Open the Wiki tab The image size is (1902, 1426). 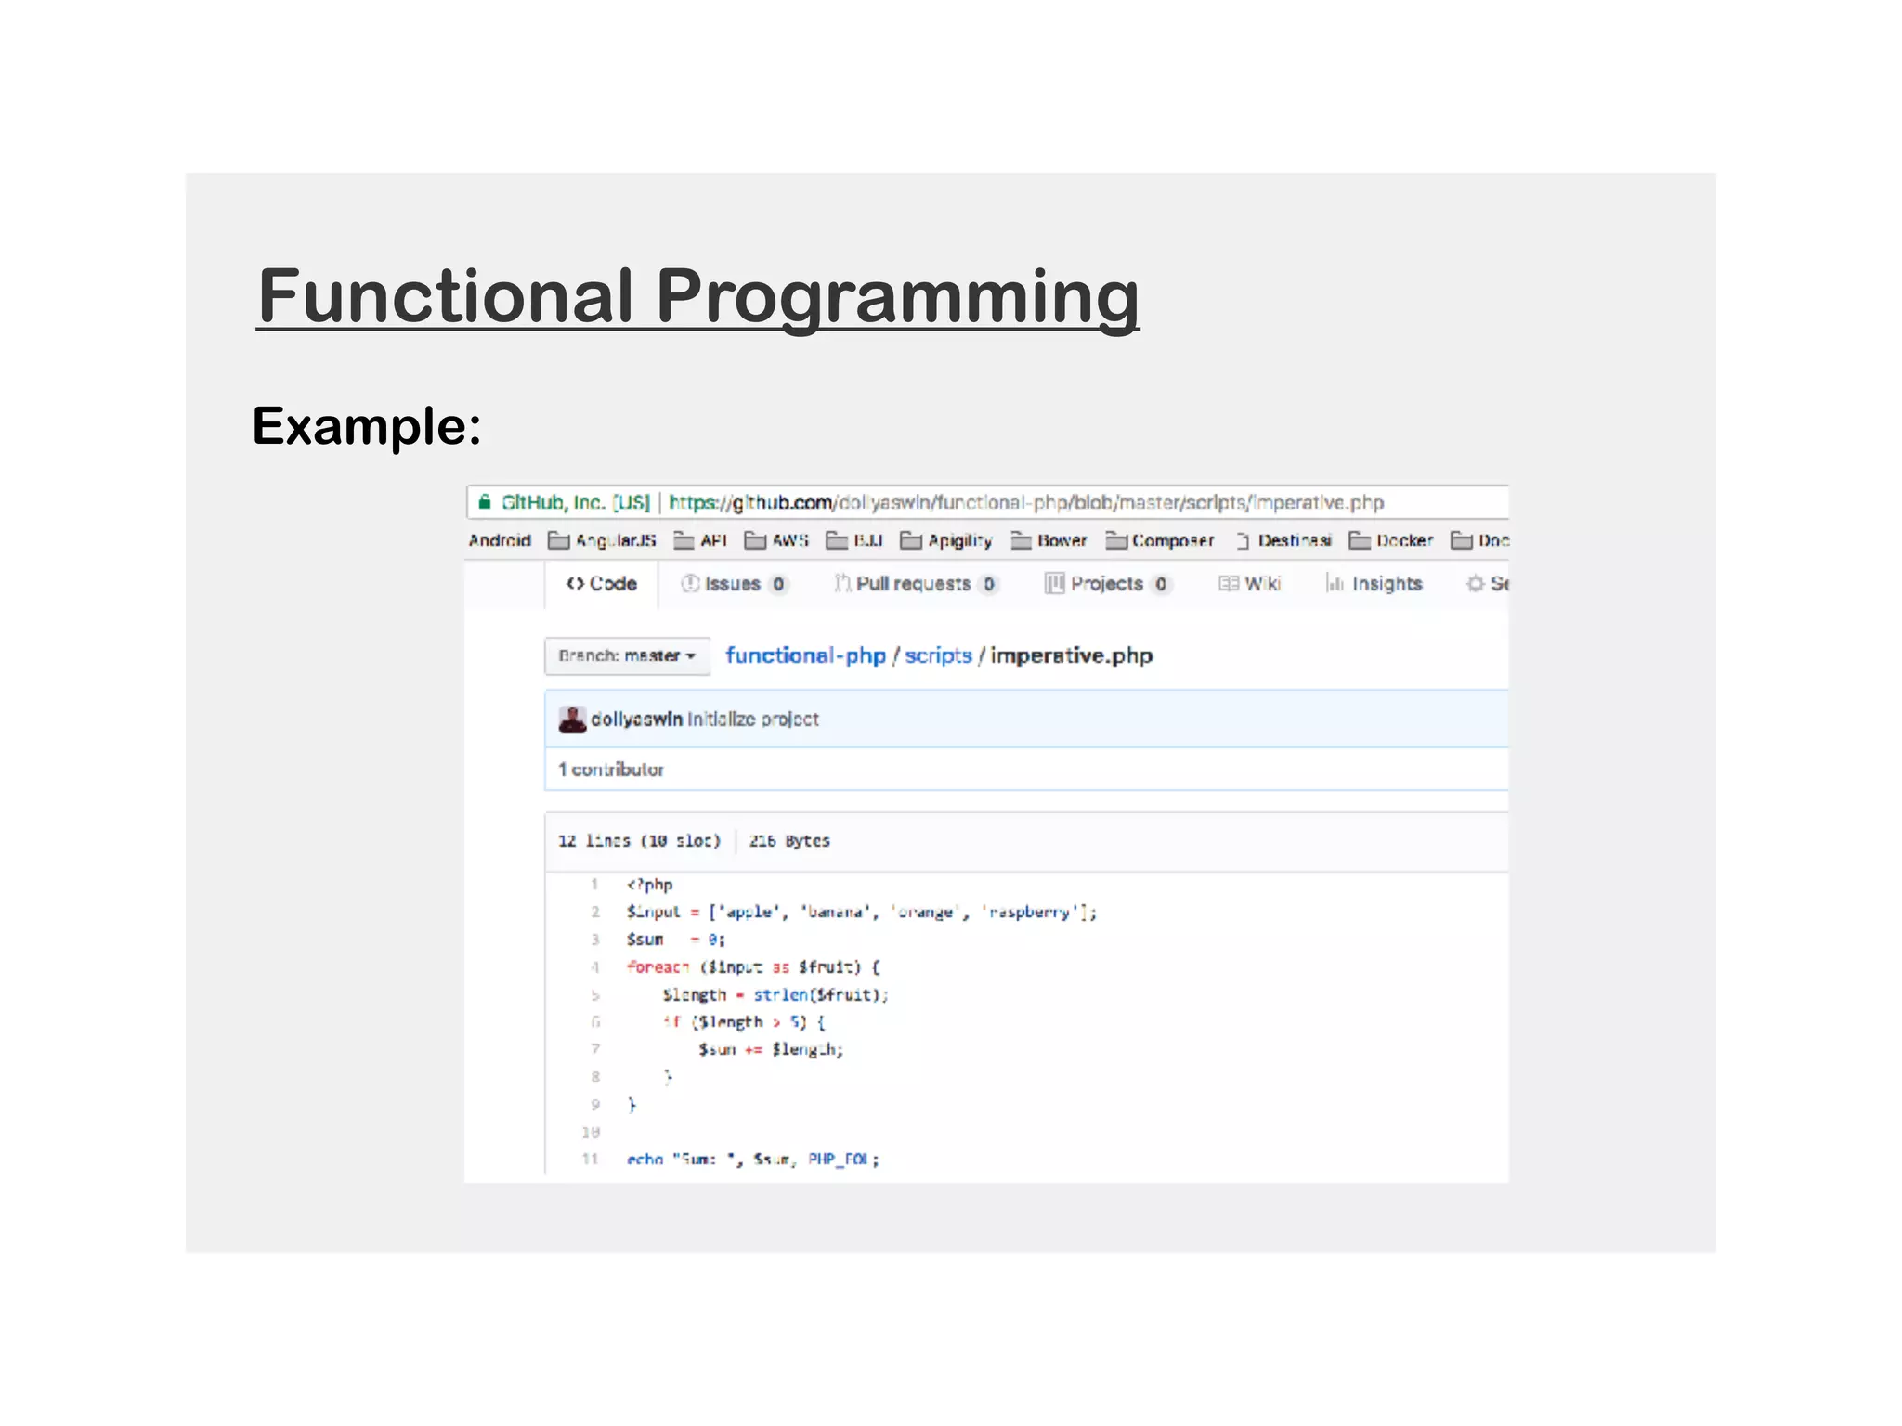(x=1249, y=584)
